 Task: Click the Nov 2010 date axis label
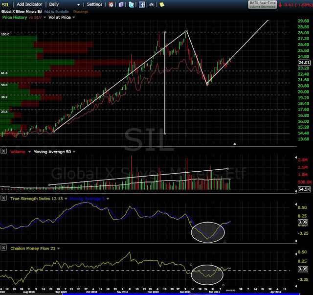[x=122, y=292]
